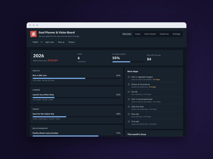This screenshot has height=159, width=213.
Task: Click the Back up button
Action: point(61,42)
